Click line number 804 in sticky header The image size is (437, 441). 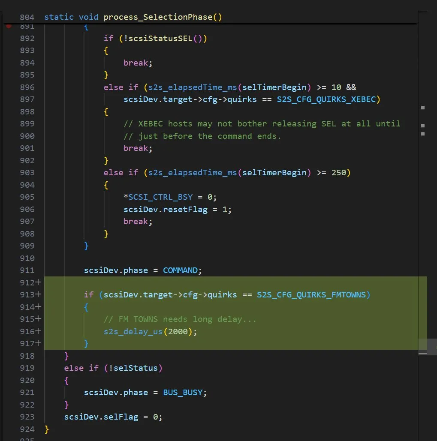coord(27,18)
